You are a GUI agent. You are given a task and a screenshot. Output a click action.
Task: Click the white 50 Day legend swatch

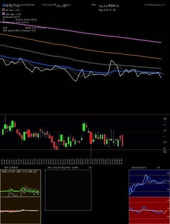click(3, 10)
